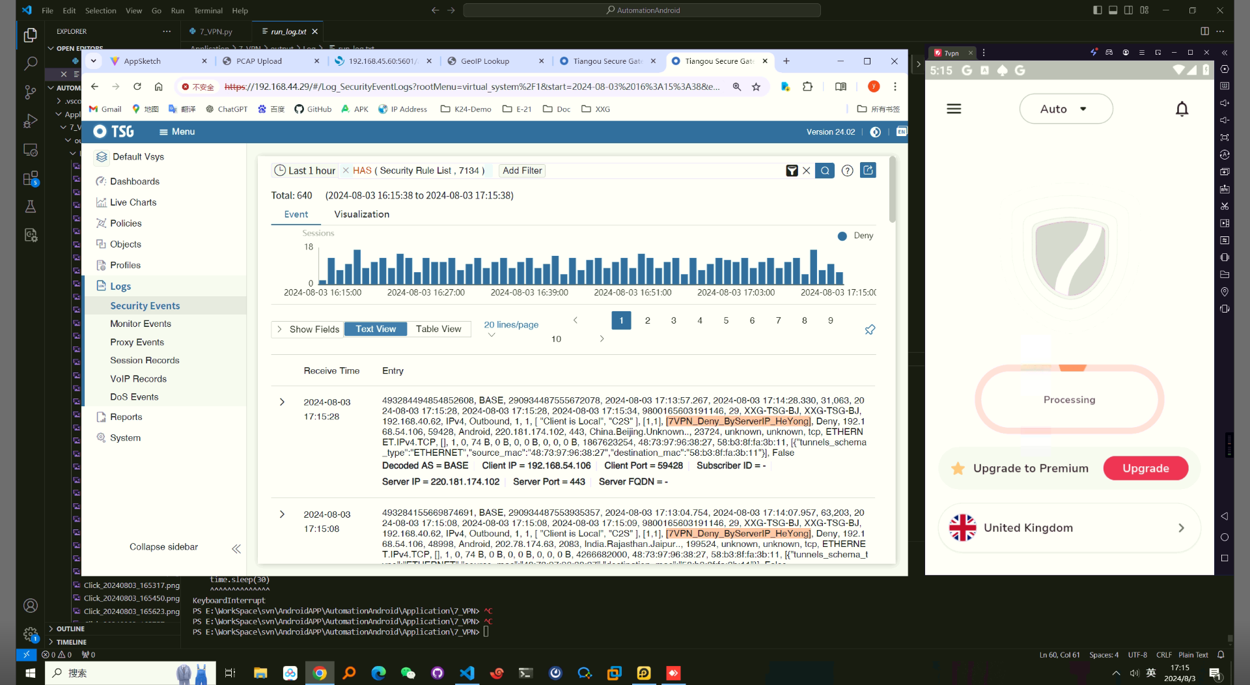
Task: Click the Add Filter button
Action: pyautogui.click(x=521, y=171)
